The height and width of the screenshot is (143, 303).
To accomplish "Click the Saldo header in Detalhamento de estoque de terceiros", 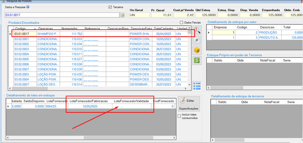I will click(x=228, y=102).
